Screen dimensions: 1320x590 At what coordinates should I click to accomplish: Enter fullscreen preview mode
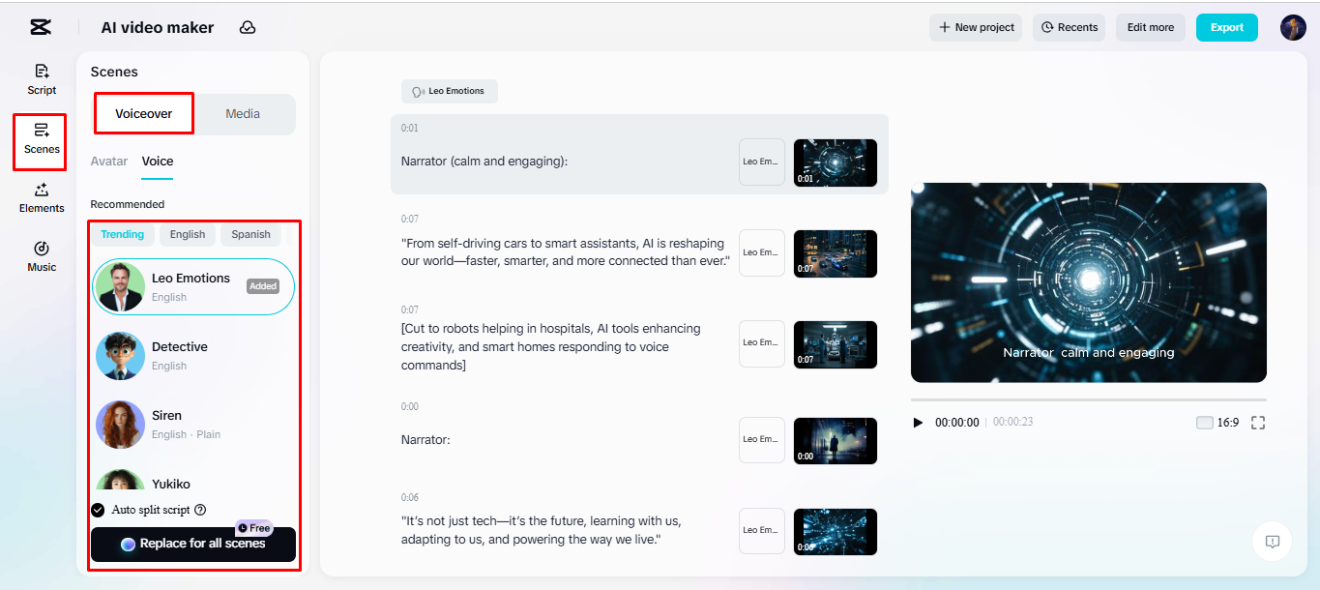click(1257, 422)
